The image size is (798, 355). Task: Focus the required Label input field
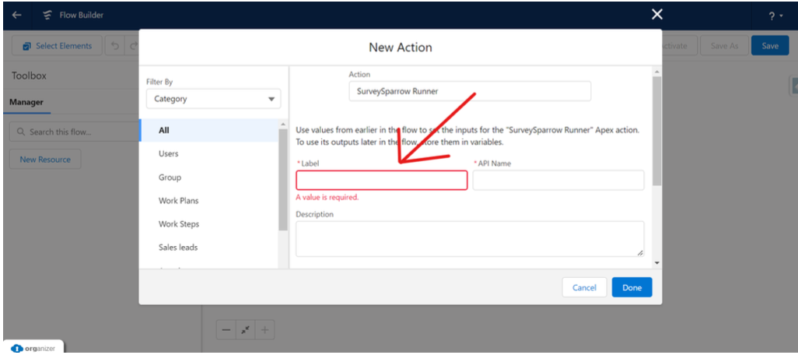381,181
